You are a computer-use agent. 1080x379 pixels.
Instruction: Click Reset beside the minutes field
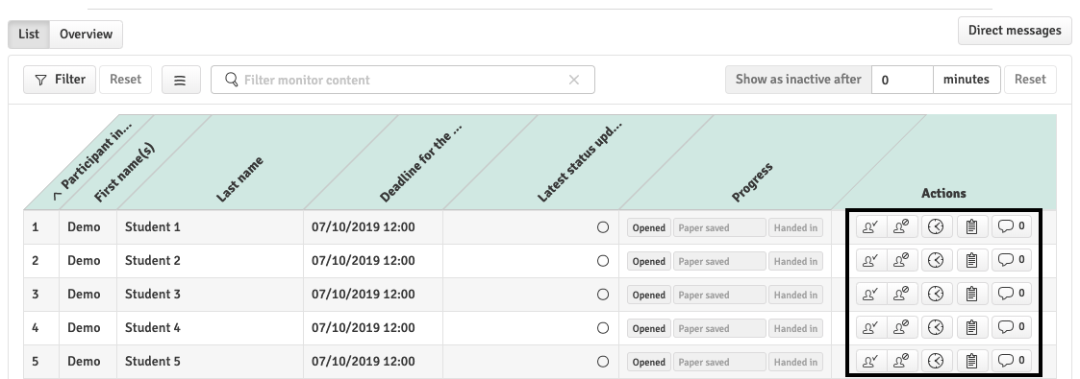(1030, 80)
